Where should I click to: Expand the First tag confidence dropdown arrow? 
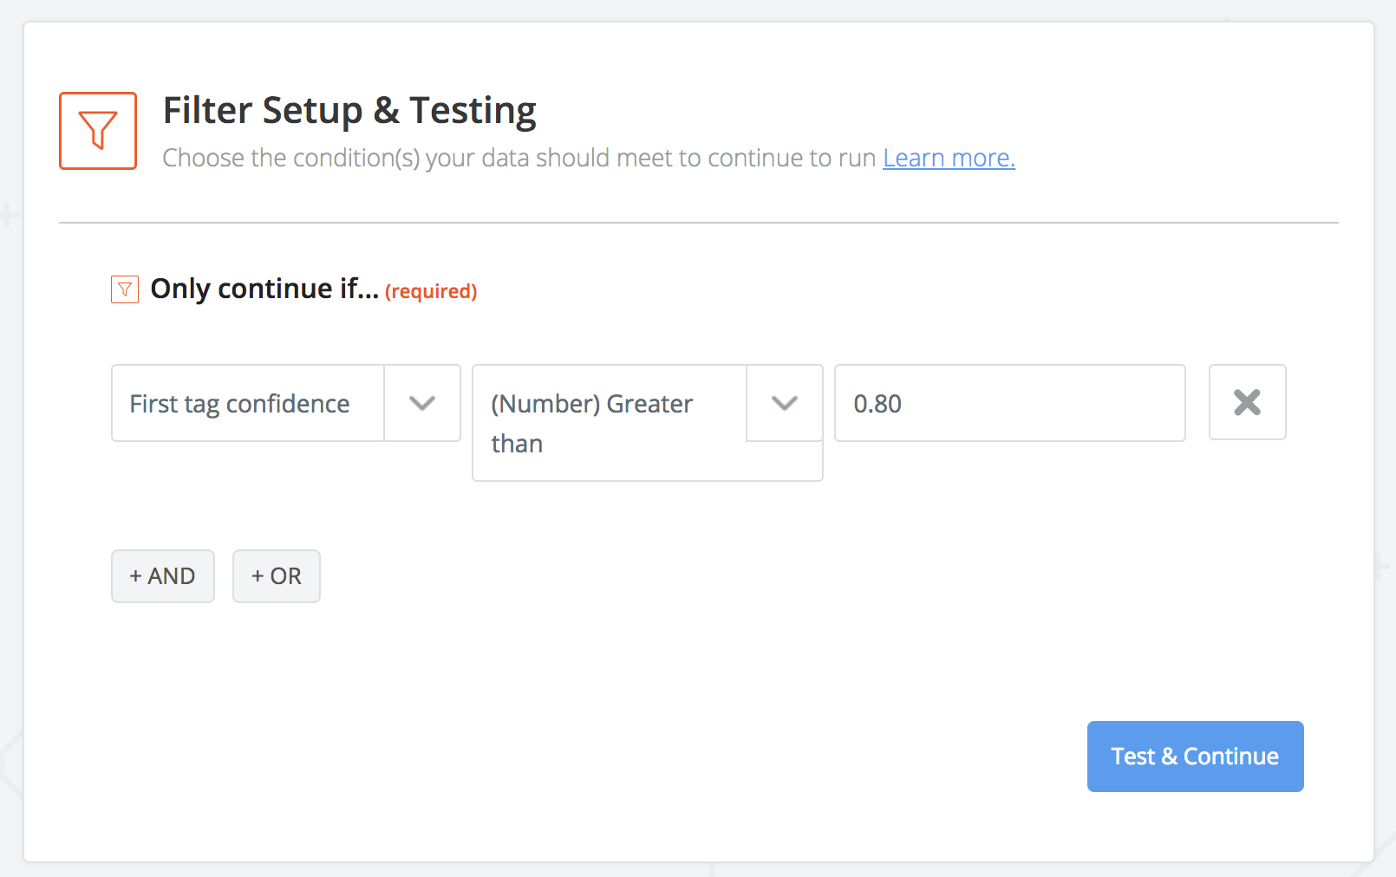[422, 403]
